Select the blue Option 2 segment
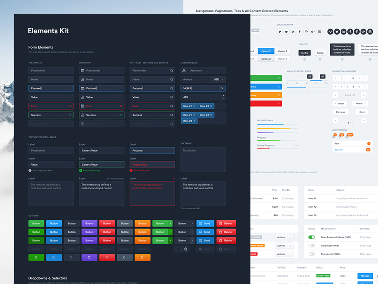This screenshot has height=284, width=378. 266,51
